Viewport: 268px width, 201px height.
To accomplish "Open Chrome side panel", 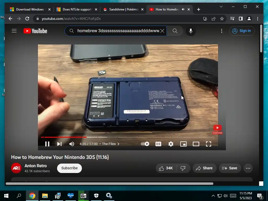I will 241,19.
